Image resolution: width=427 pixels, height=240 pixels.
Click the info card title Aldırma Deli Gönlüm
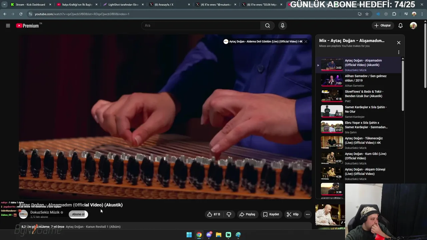(x=266, y=42)
